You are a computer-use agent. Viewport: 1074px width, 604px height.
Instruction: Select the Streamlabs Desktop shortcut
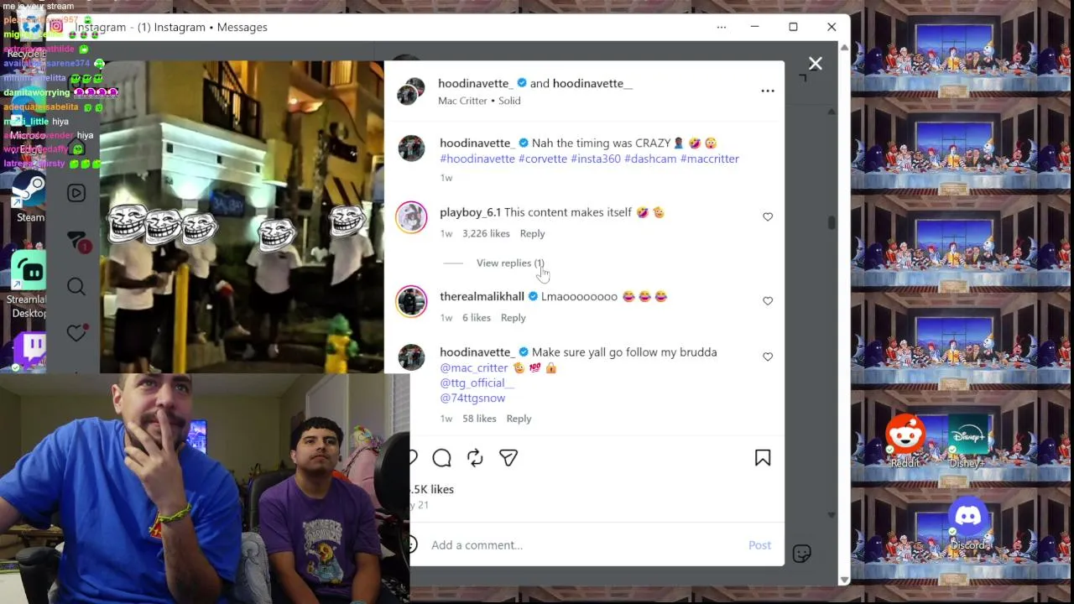[29, 285]
